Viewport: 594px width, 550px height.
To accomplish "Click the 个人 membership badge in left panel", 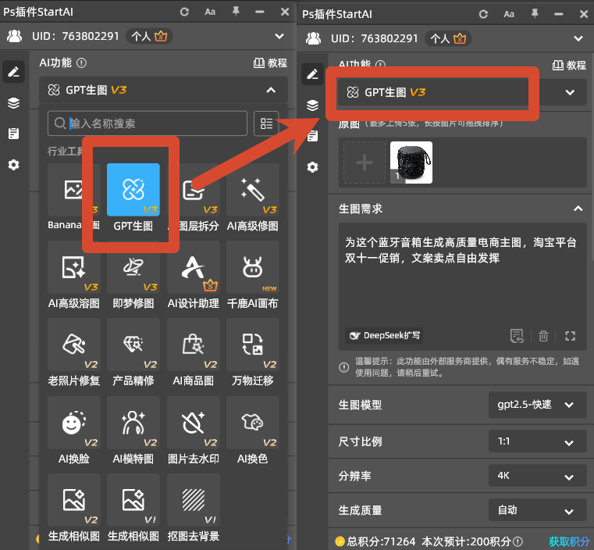I will click(x=149, y=37).
